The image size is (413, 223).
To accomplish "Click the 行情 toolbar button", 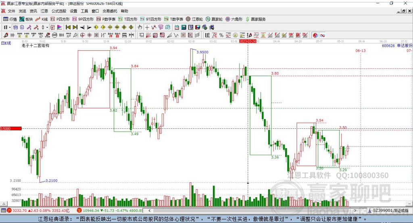I will (10, 19).
